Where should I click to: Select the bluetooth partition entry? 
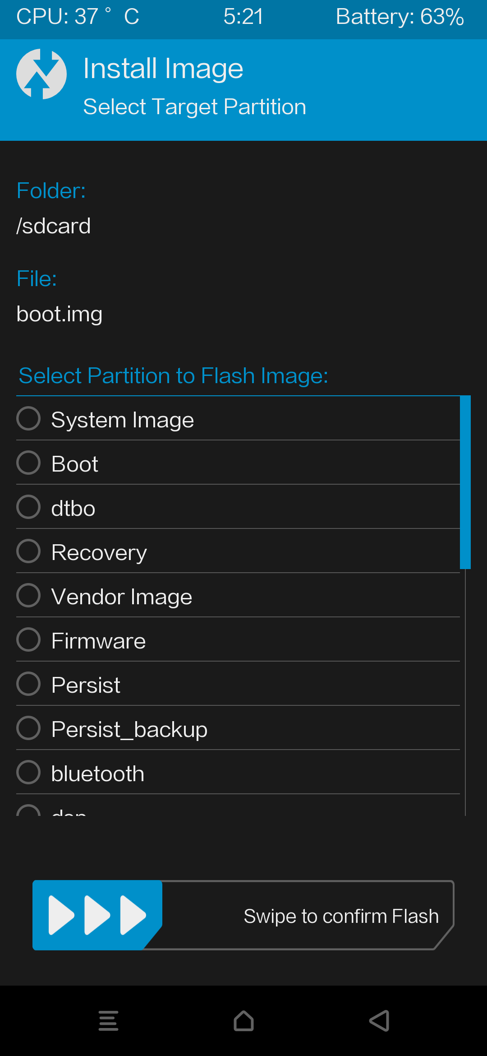(238, 773)
